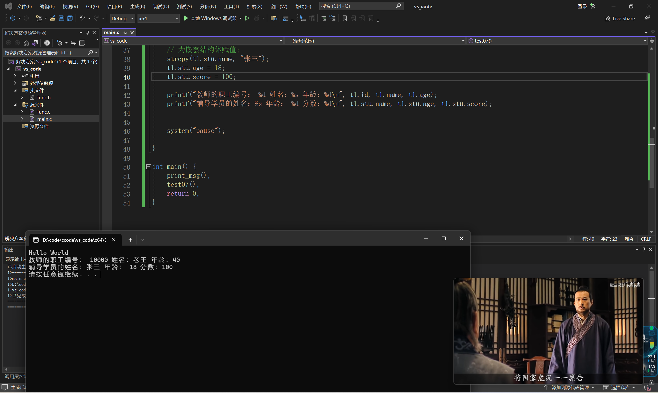Save the current file with disk icon
Image resolution: width=658 pixels, height=393 pixels.
pyautogui.click(x=61, y=18)
